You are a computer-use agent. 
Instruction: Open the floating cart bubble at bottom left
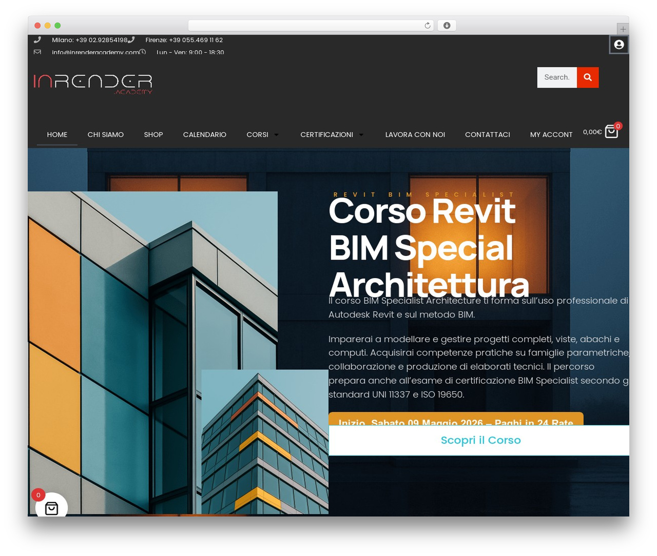point(51,505)
